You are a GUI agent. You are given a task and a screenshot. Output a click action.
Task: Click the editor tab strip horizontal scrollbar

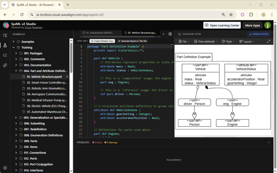click(x=119, y=37)
